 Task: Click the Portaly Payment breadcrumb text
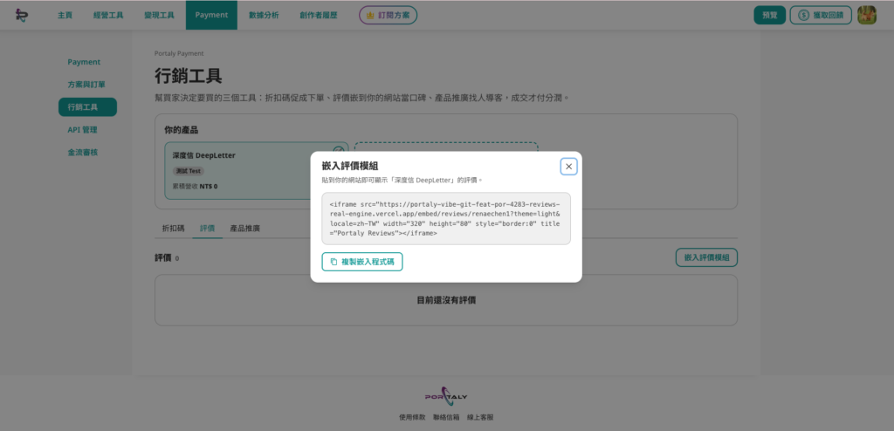pos(179,53)
